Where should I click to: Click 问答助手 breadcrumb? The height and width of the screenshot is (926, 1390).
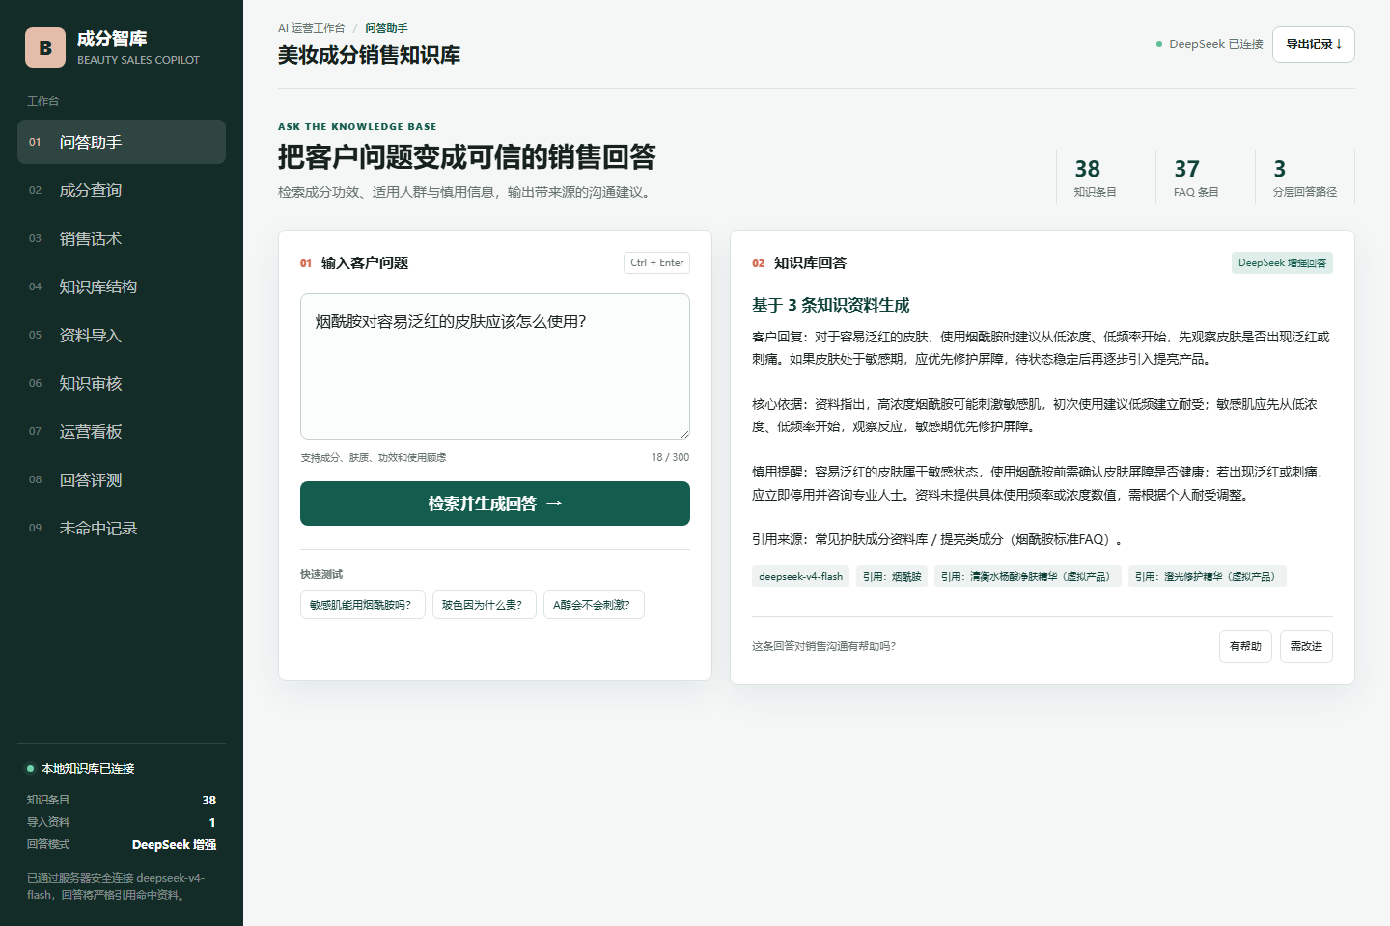386,28
